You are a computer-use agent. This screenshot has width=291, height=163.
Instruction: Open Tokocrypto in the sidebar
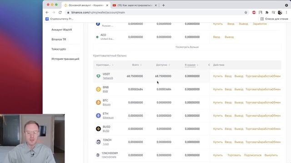pyautogui.click(x=59, y=49)
